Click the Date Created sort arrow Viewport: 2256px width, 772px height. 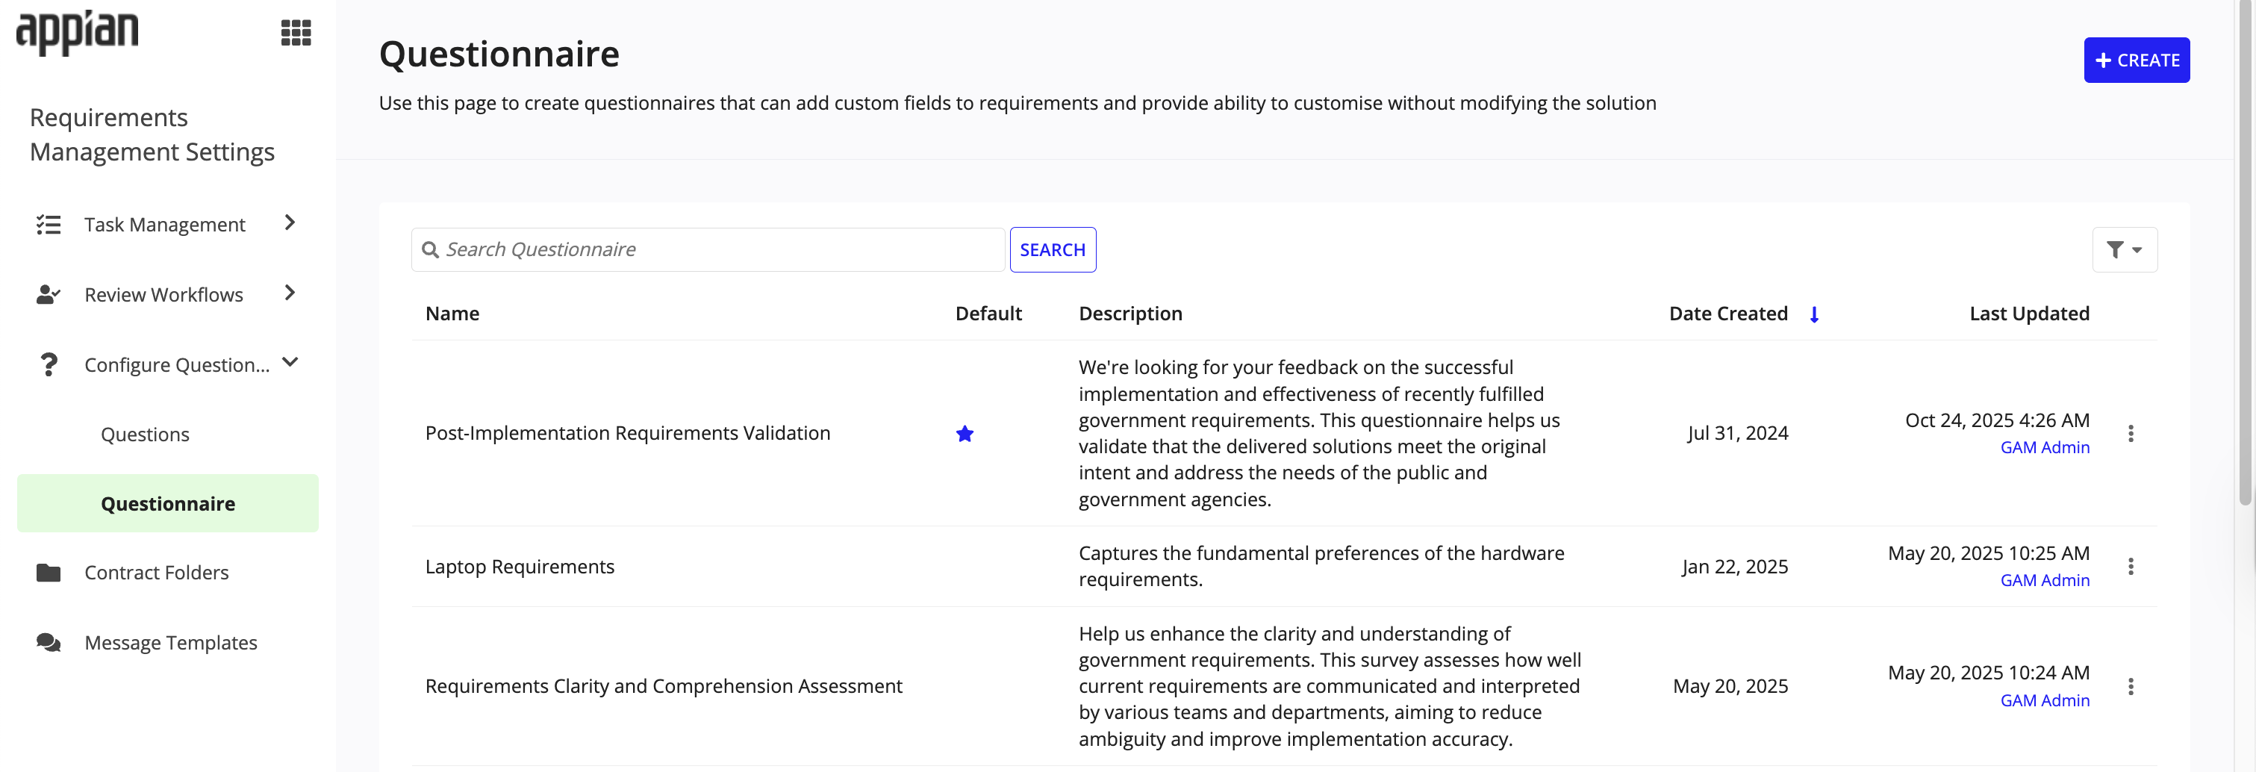[x=1815, y=314]
